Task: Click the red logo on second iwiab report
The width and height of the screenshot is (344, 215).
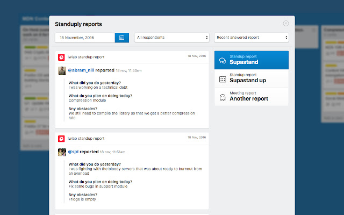Action: [x=61, y=139]
